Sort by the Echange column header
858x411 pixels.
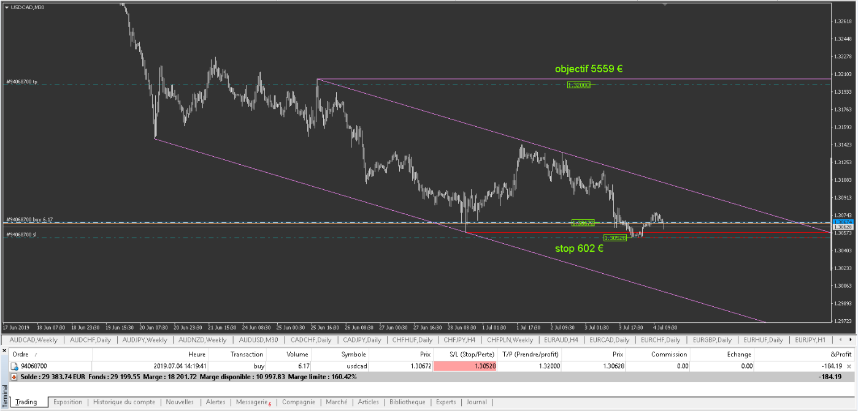722,354
